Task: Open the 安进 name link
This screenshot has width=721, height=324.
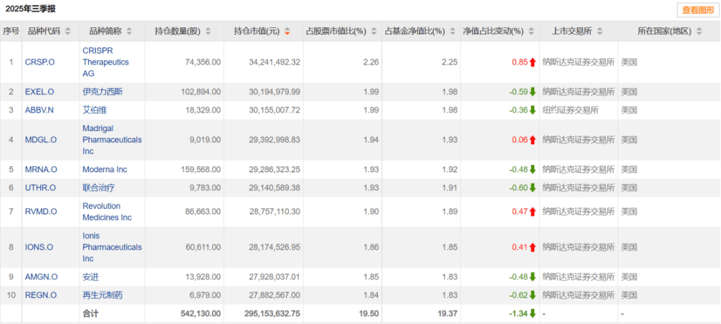Action: (91, 277)
